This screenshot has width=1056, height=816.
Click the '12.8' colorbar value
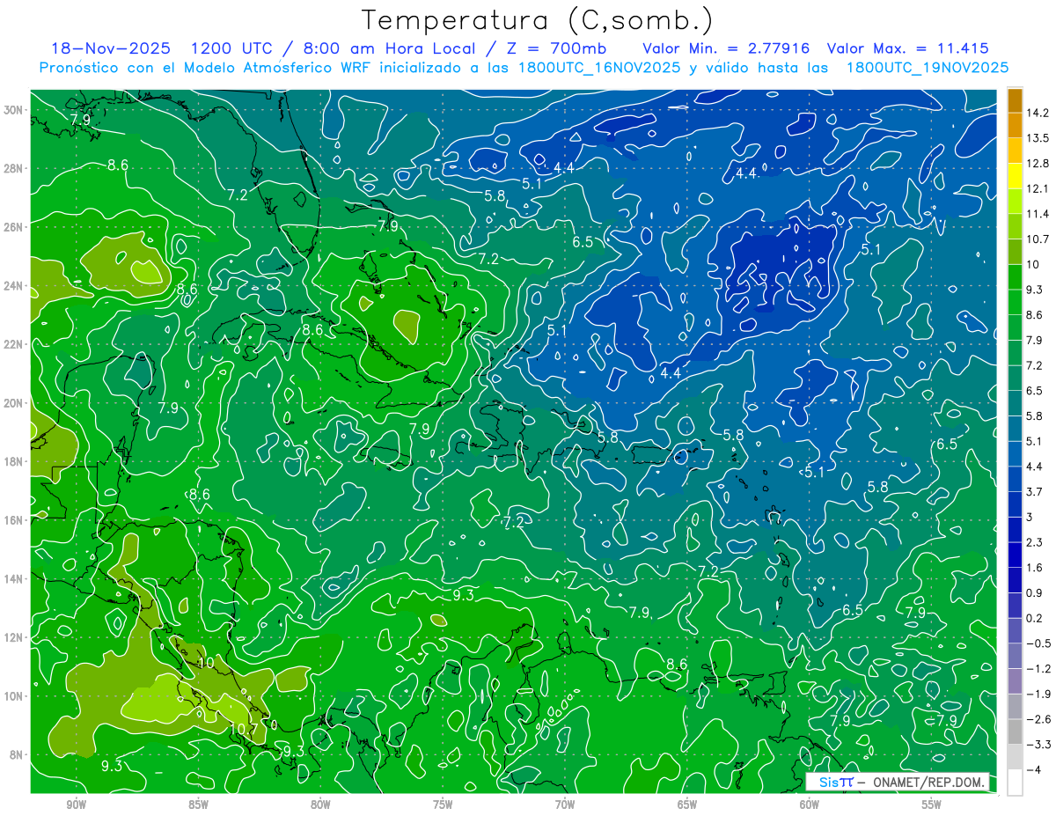tap(1038, 164)
